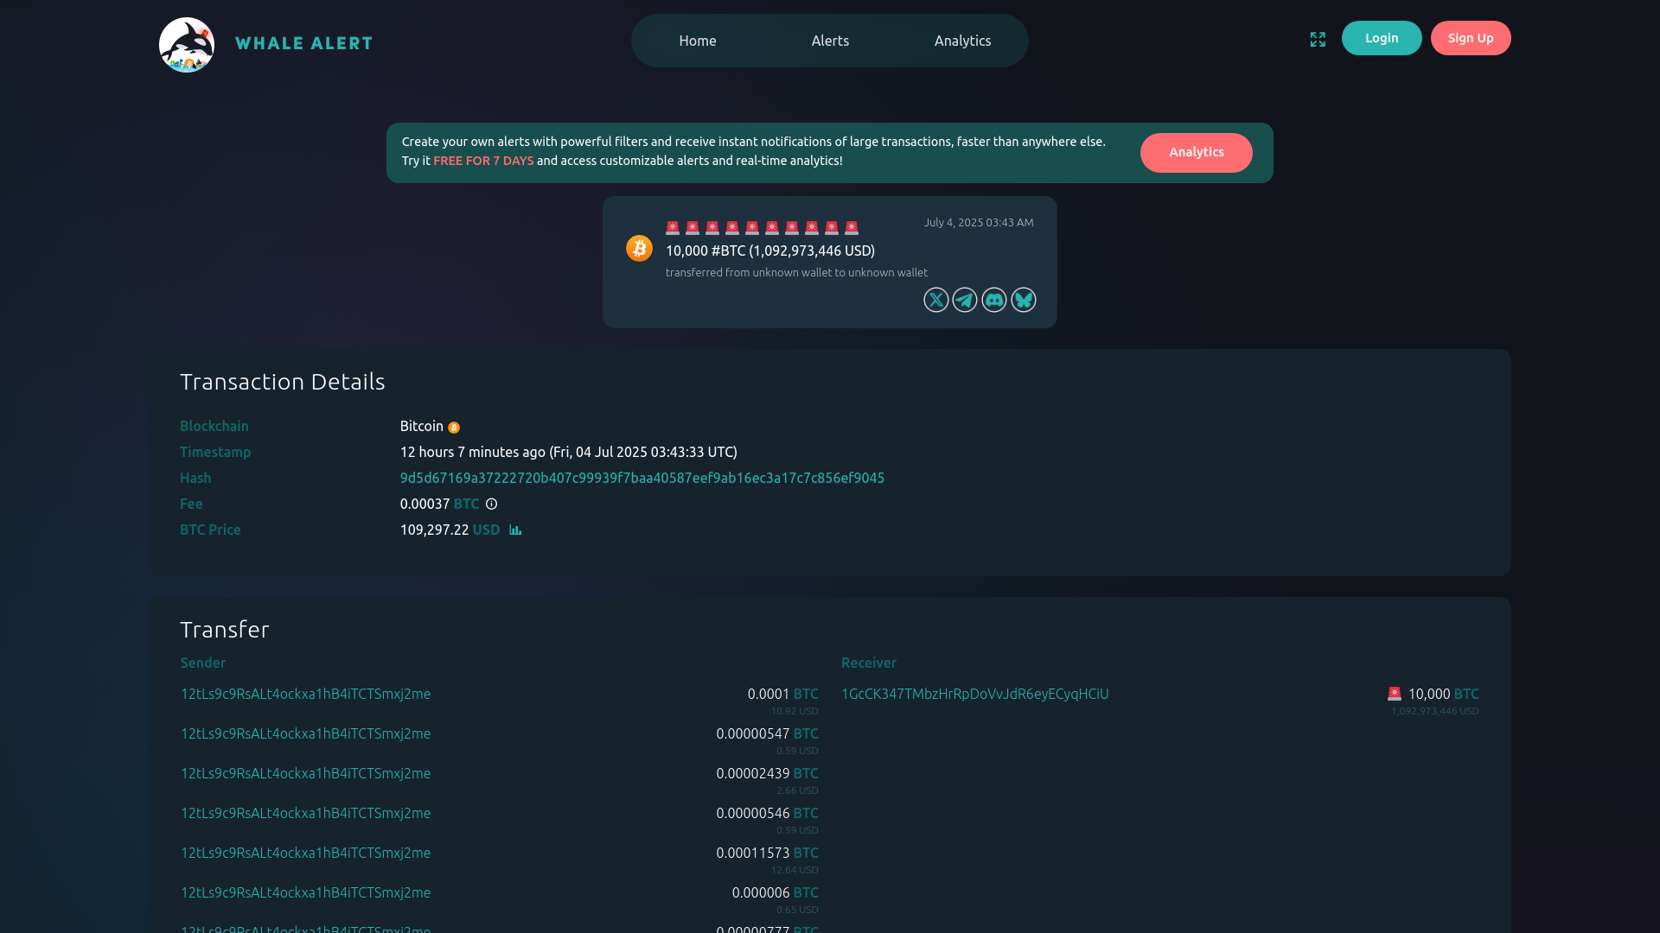This screenshot has width=1660, height=933.
Task: Share alert via Telegram icon
Action: [x=965, y=300]
